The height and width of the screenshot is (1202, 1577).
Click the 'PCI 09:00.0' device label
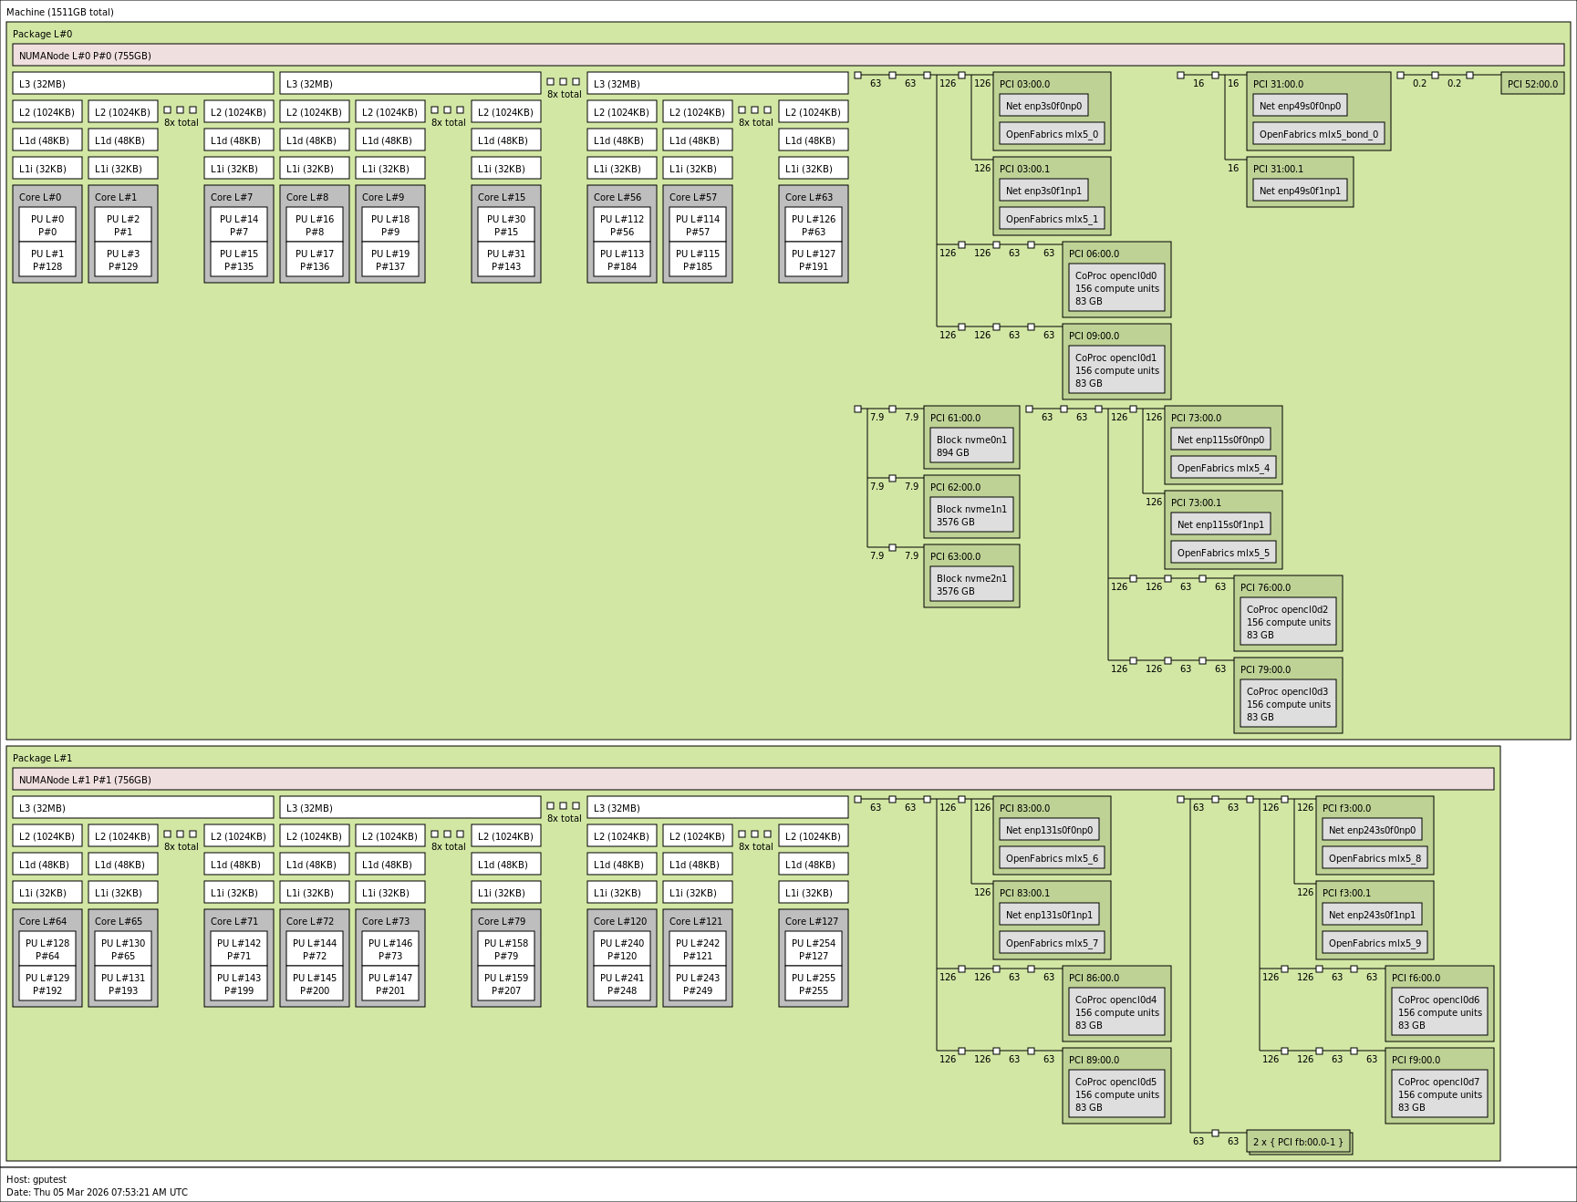(1094, 336)
